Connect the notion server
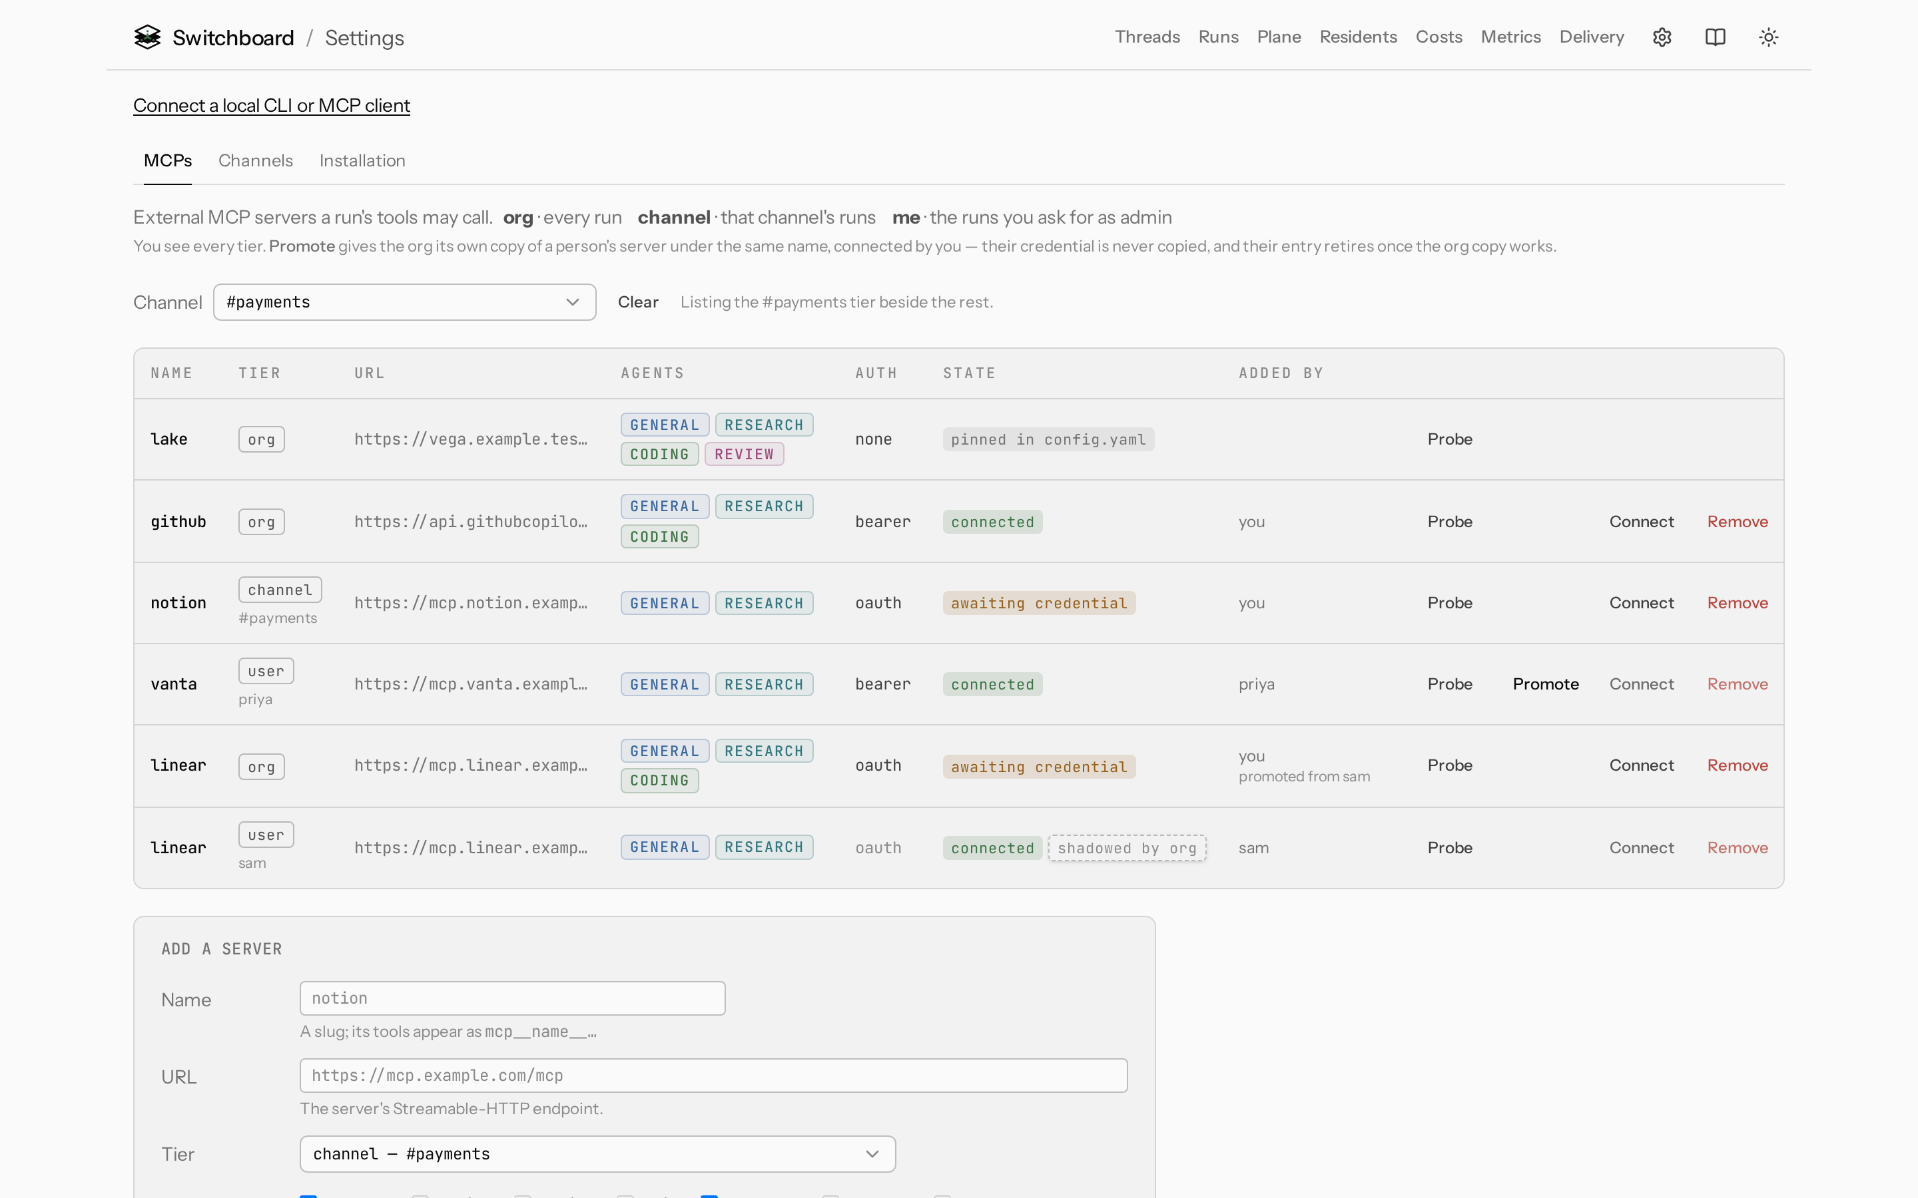1918x1198 pixels. pos(1642,603)
